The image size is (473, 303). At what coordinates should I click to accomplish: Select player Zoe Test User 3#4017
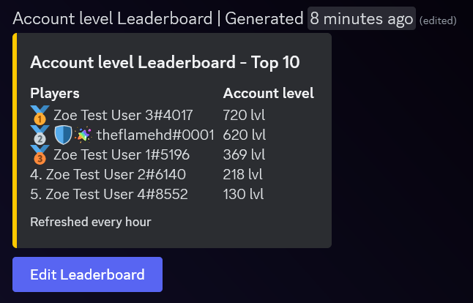tap(123, 115)
